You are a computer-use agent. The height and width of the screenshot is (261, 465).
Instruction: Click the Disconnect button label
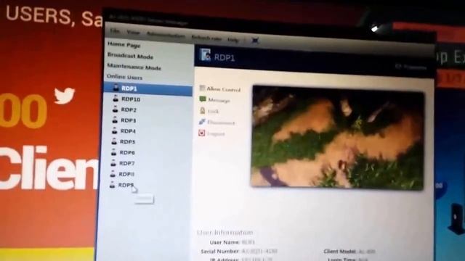point(221,123)
